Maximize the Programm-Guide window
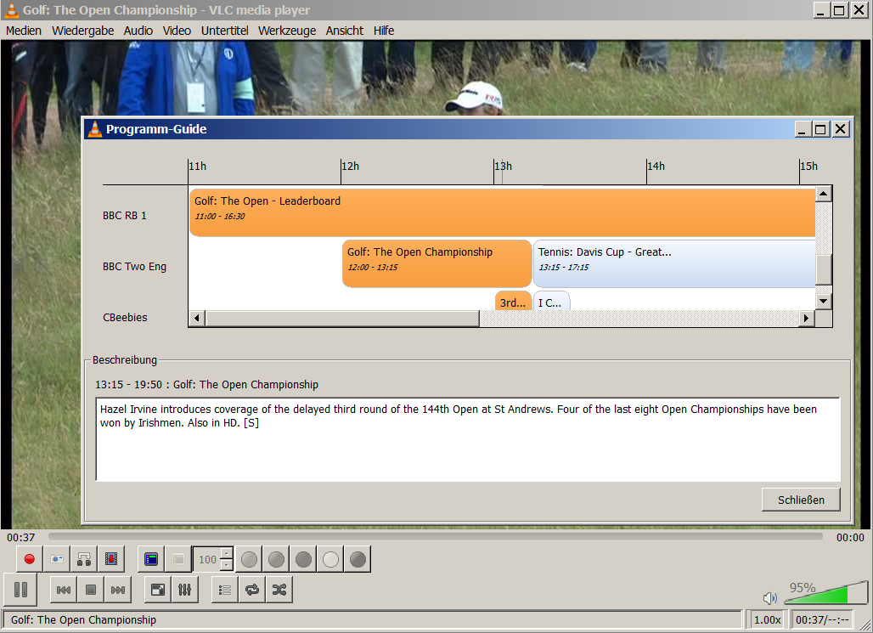This screenshot has height=633, width=873. click(820, 129)
